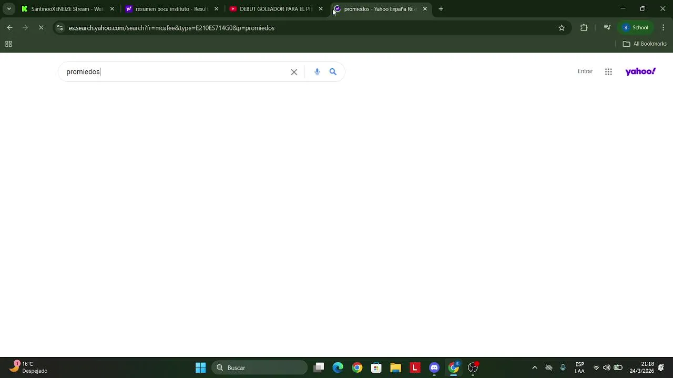This screenshot has width=673, height=378.
Task: Open volume control in tray
Action: click(x=607, y=367)
